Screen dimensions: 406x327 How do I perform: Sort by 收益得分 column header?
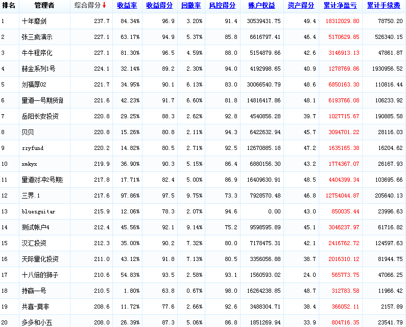point(159,6)
